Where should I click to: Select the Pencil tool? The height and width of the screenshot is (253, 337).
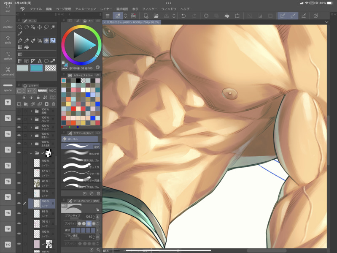(27, 41)
